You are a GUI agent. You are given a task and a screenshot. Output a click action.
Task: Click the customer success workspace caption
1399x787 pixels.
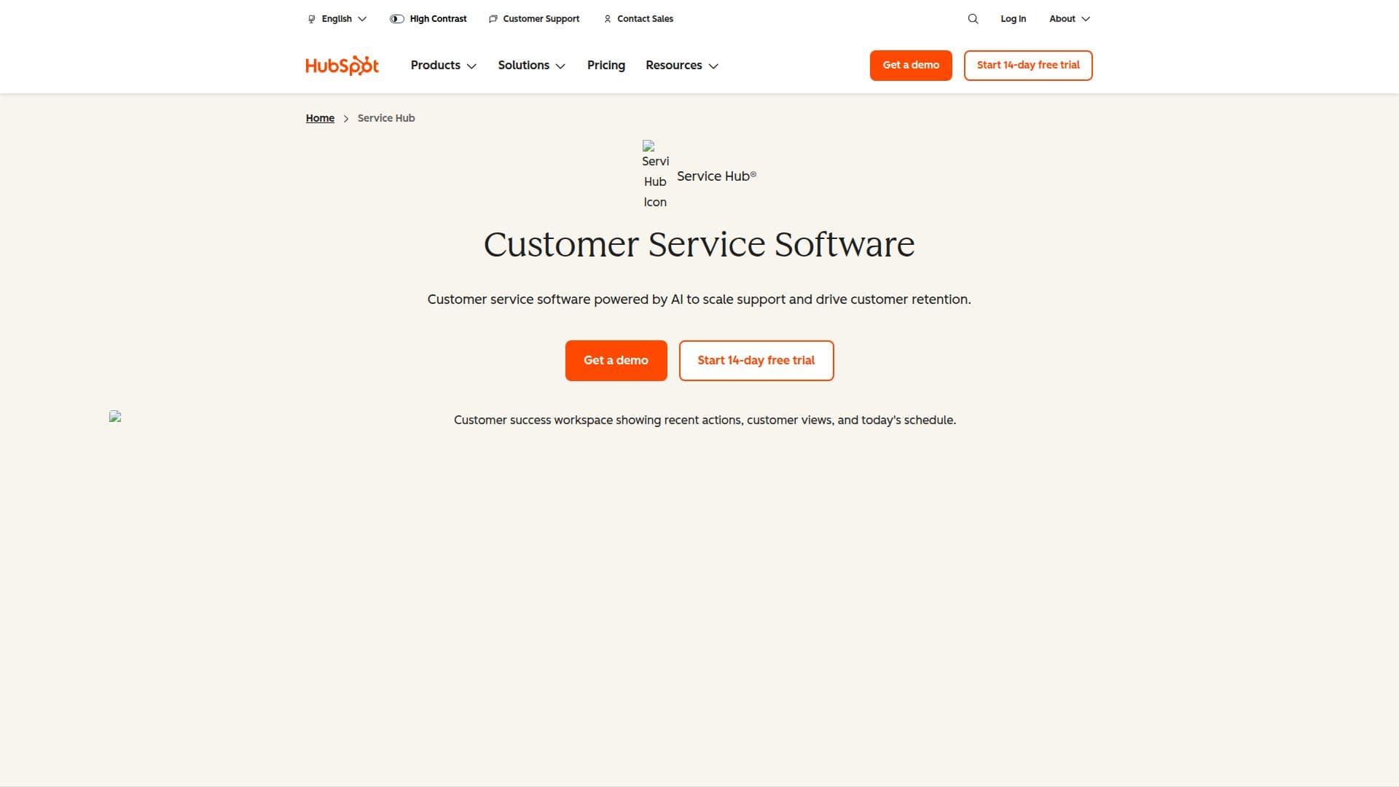click(705, 420)
